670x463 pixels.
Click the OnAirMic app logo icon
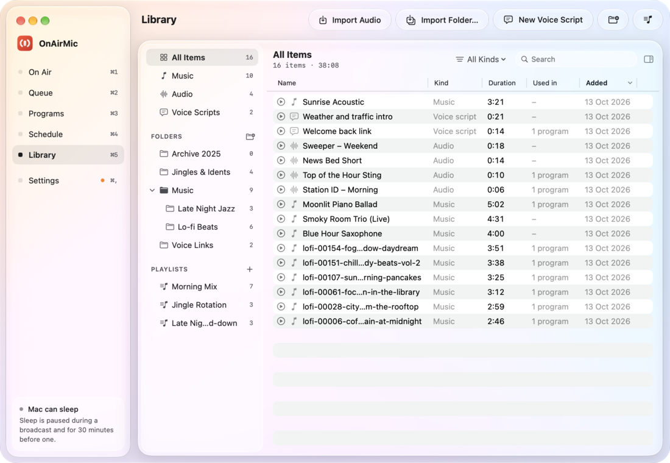25,43
